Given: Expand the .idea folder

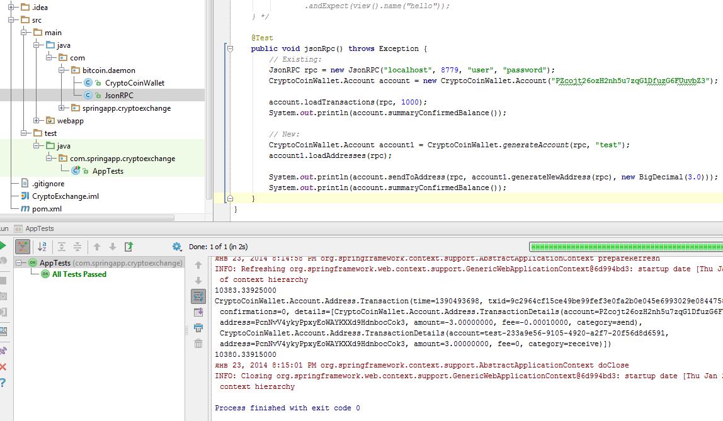Looking at the screenshot, I should point(11,8).
